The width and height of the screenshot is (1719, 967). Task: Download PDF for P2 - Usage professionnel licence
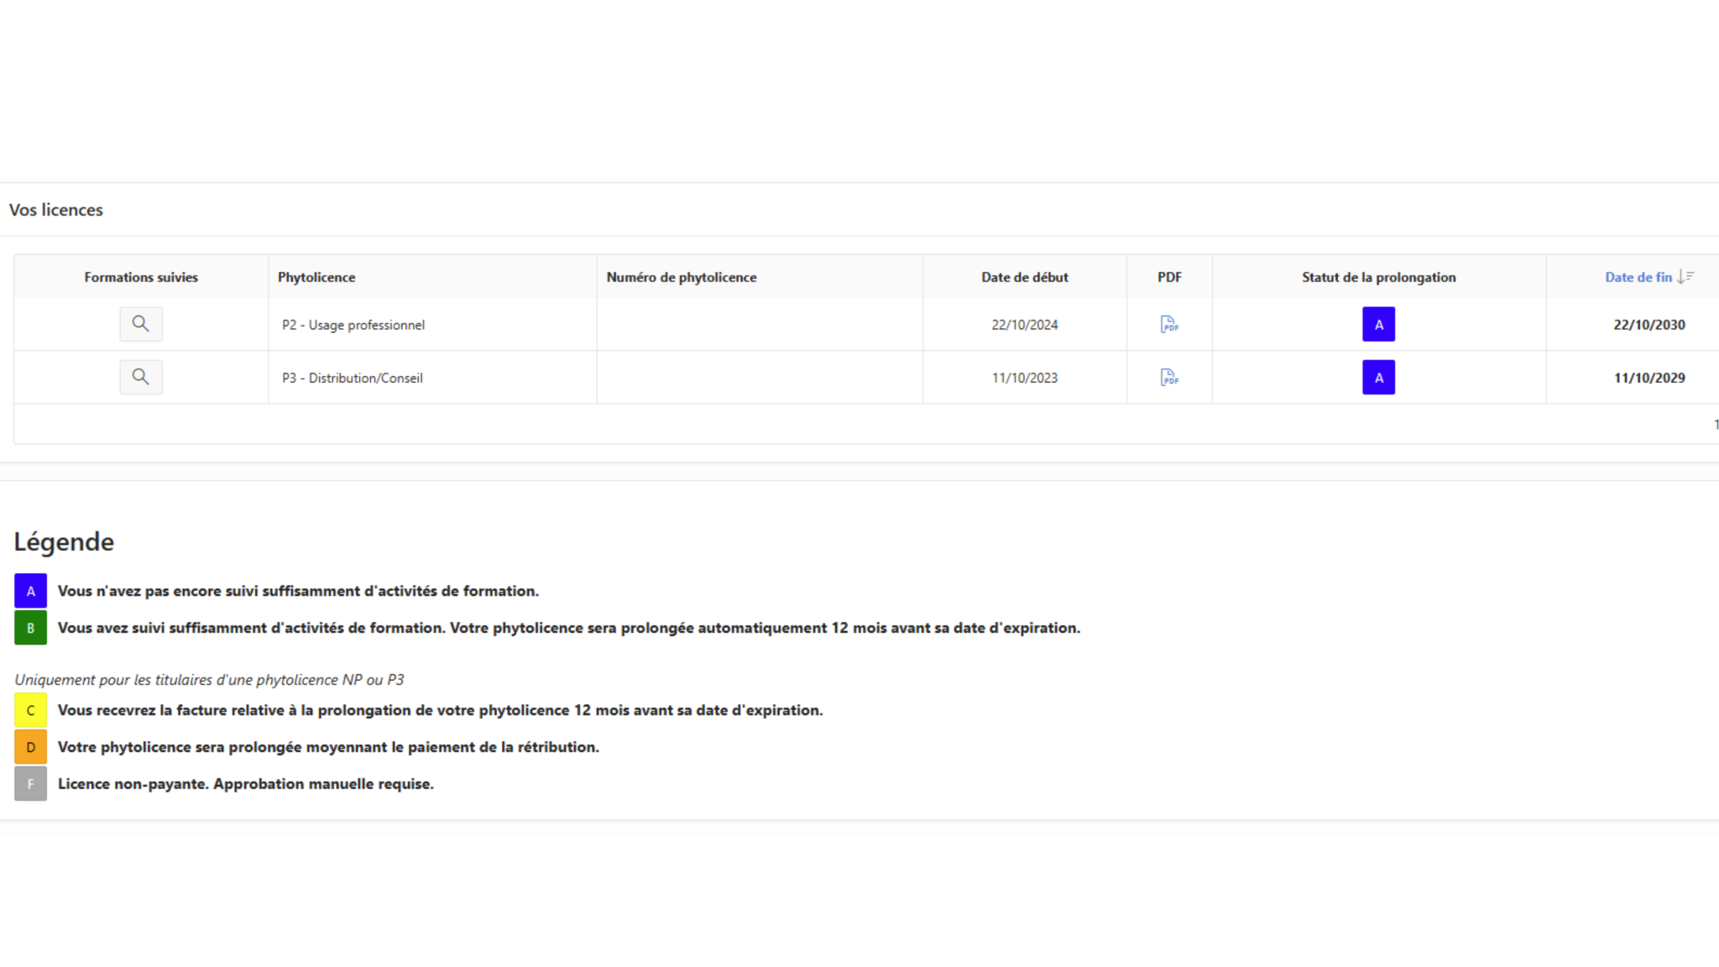(x=1169, y=324)
